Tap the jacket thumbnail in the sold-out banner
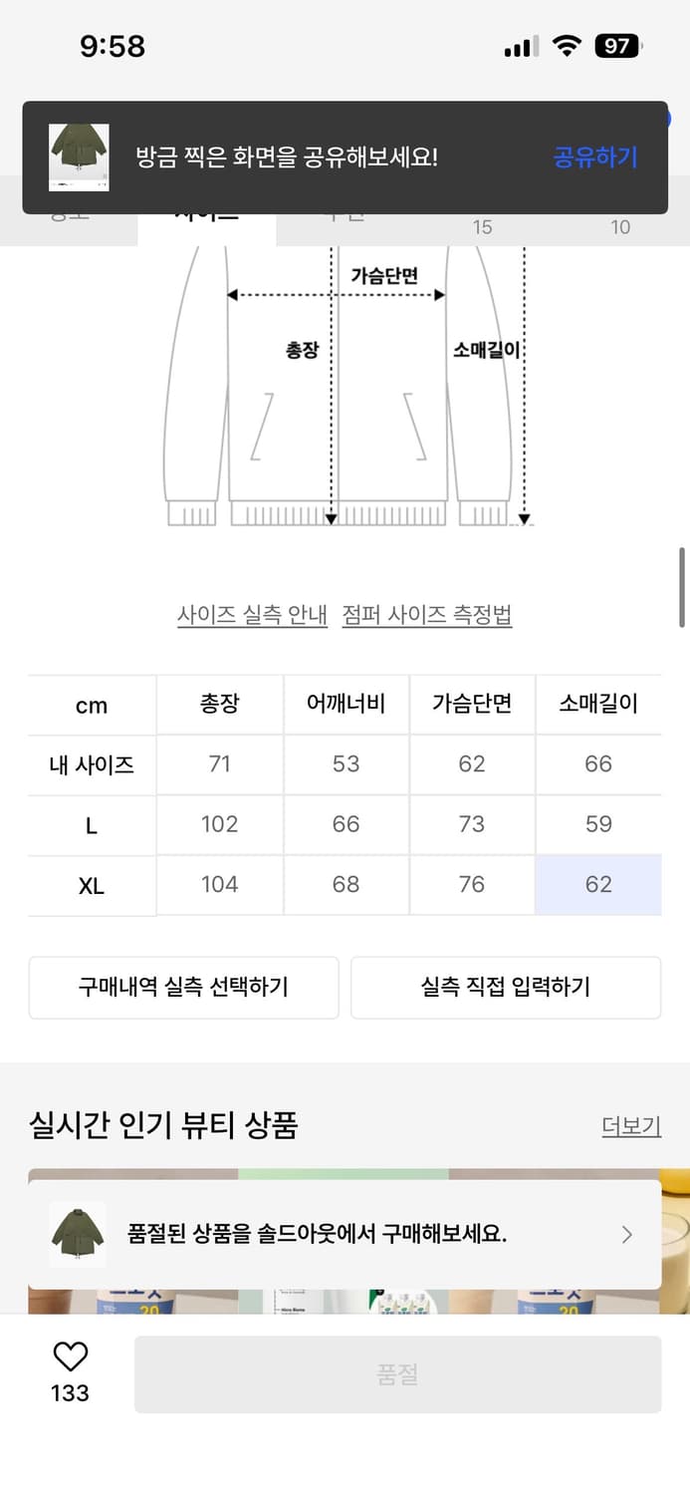The image size is (690, 1495). pos(77,1233)
